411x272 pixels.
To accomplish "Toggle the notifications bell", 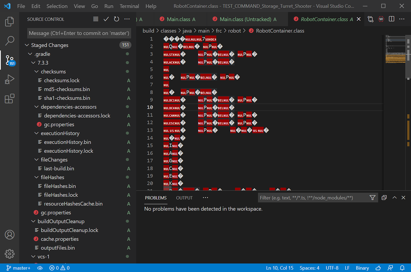I will click(402, 268).
